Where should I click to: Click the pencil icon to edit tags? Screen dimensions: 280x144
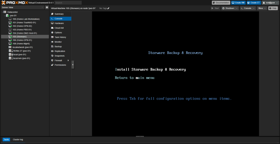tap(108, 8)
